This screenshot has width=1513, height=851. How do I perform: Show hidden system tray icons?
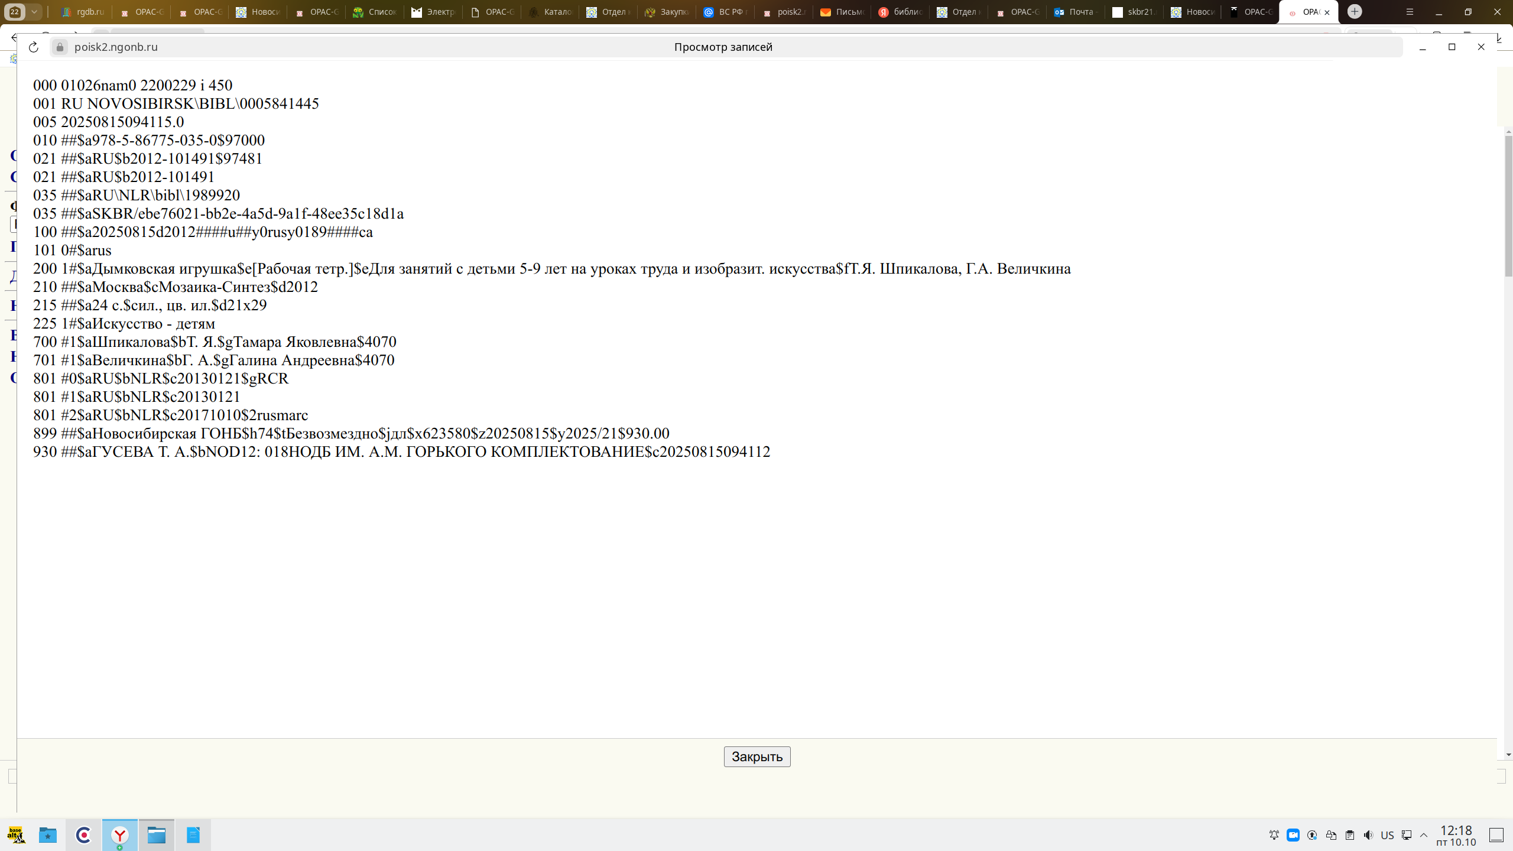pos(1424,835)
